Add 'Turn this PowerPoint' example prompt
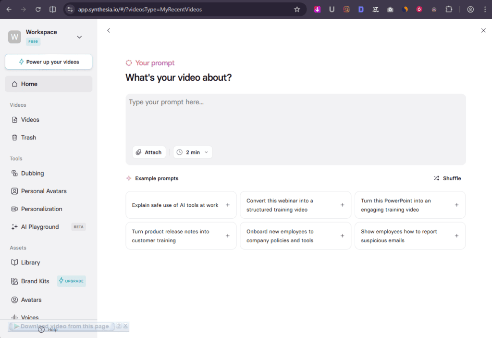 pos(410,205)
